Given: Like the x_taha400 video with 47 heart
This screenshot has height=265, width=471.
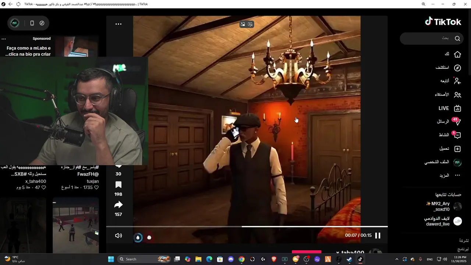Looking at the screenshot, I should [x=43, y=187].
